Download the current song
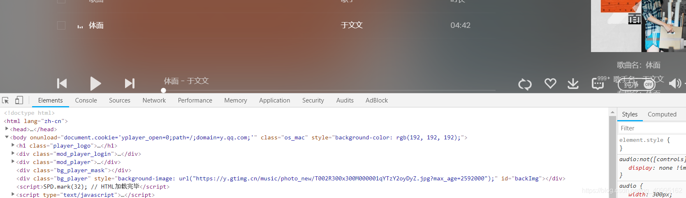The image size is (686, 198). point(573,84)
